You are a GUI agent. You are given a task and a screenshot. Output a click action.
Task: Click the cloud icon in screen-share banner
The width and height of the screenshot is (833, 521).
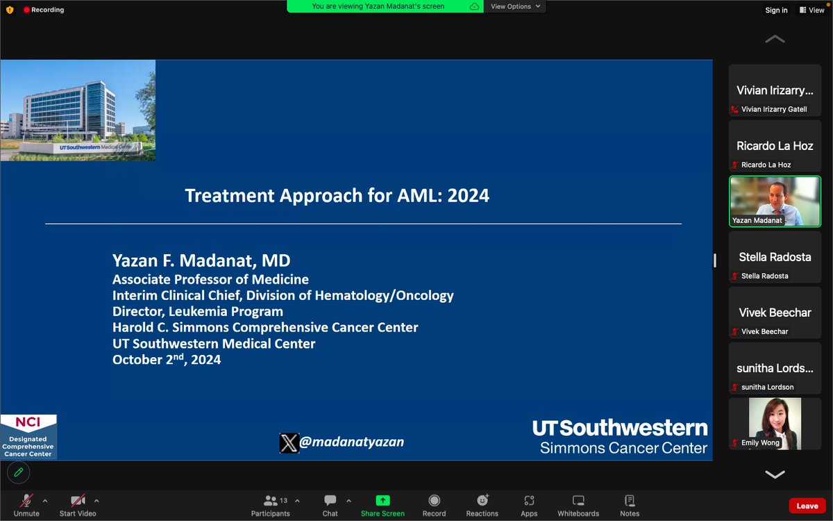click(x=474, y=6)
